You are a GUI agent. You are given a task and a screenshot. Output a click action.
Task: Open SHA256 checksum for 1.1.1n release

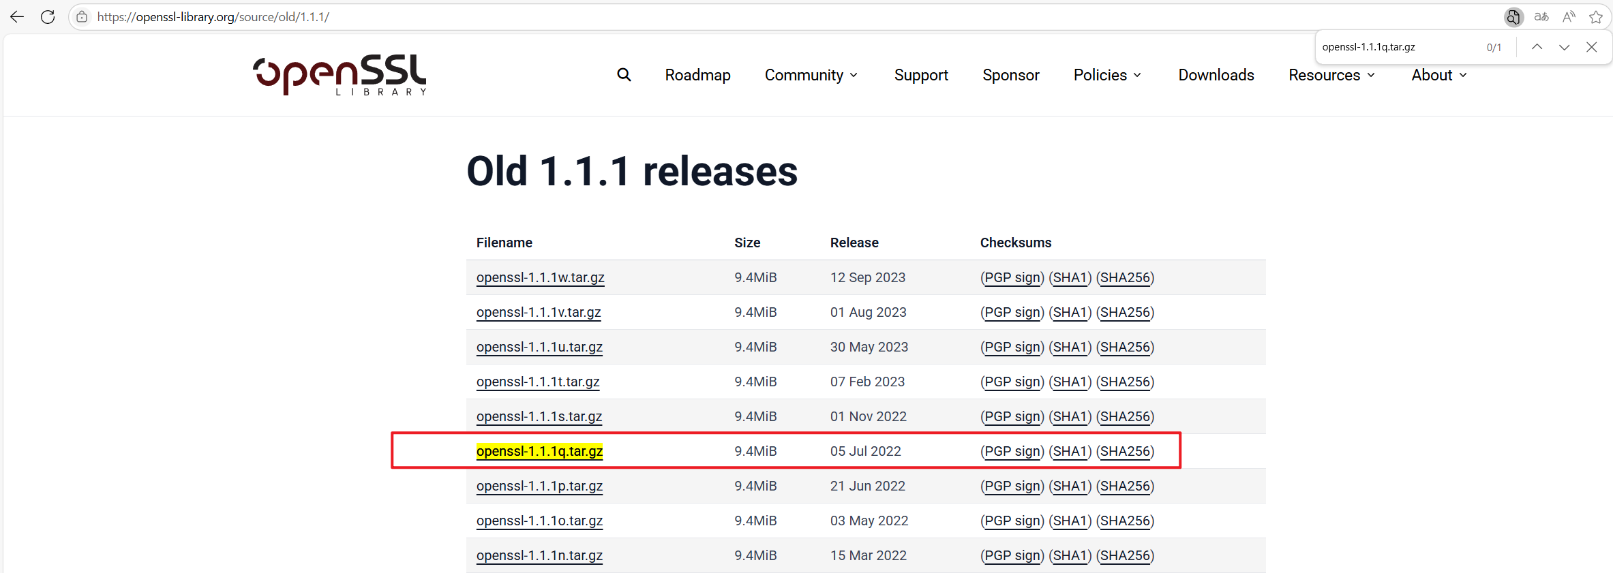click(x=1125, y=555)
